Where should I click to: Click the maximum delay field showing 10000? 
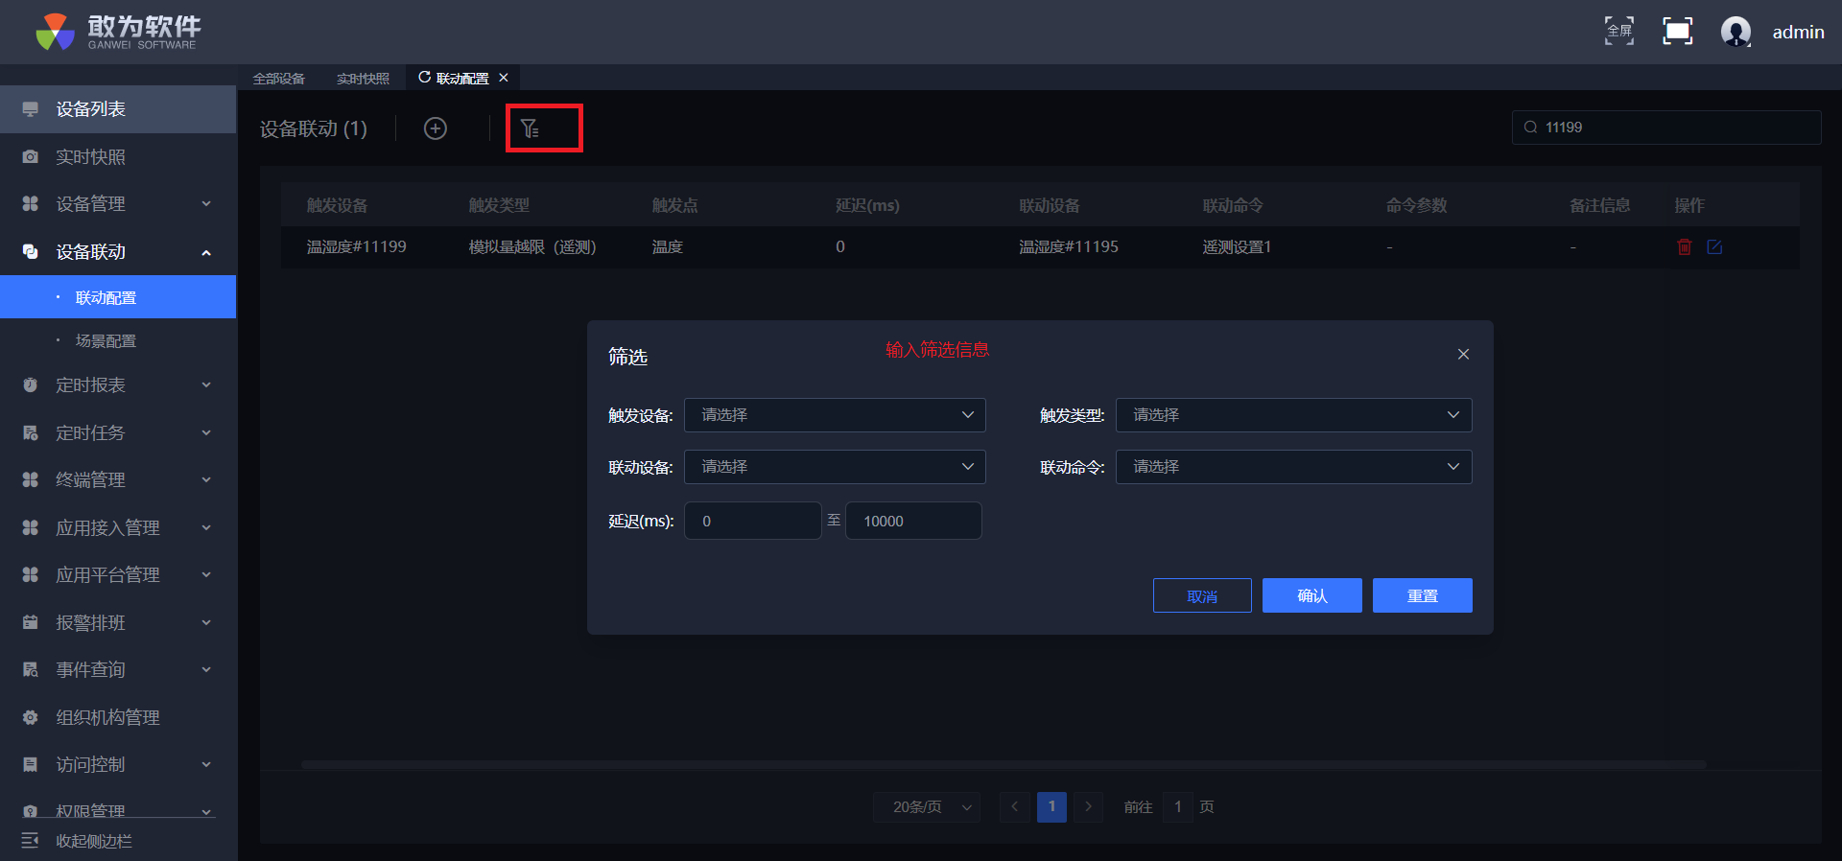913,521
